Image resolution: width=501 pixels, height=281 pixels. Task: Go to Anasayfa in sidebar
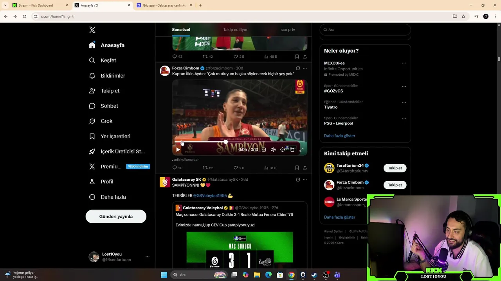107,45
